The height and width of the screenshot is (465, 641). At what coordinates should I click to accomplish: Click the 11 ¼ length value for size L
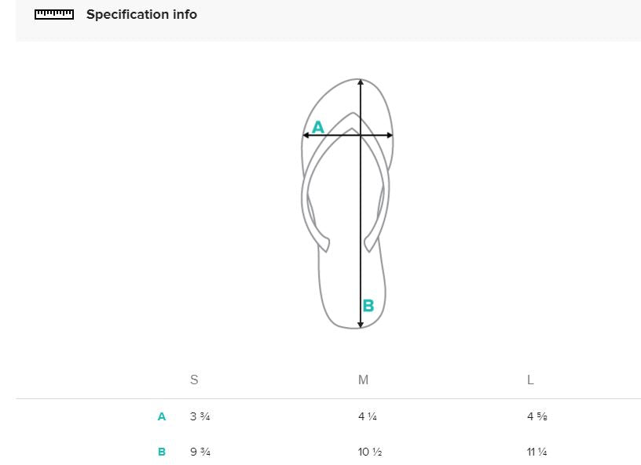coord(537,452)
